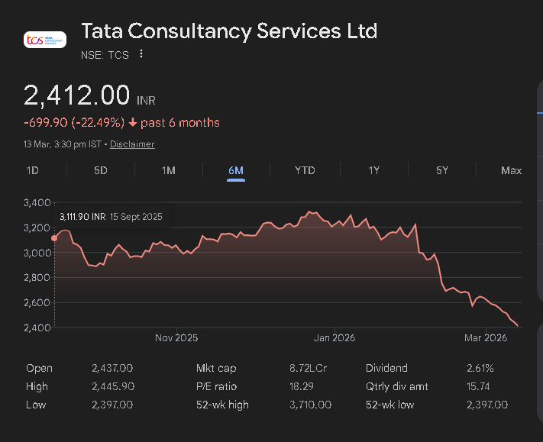The image size is (543, 442).
Task: Click the chart data point marker dot
Action: 54,238
